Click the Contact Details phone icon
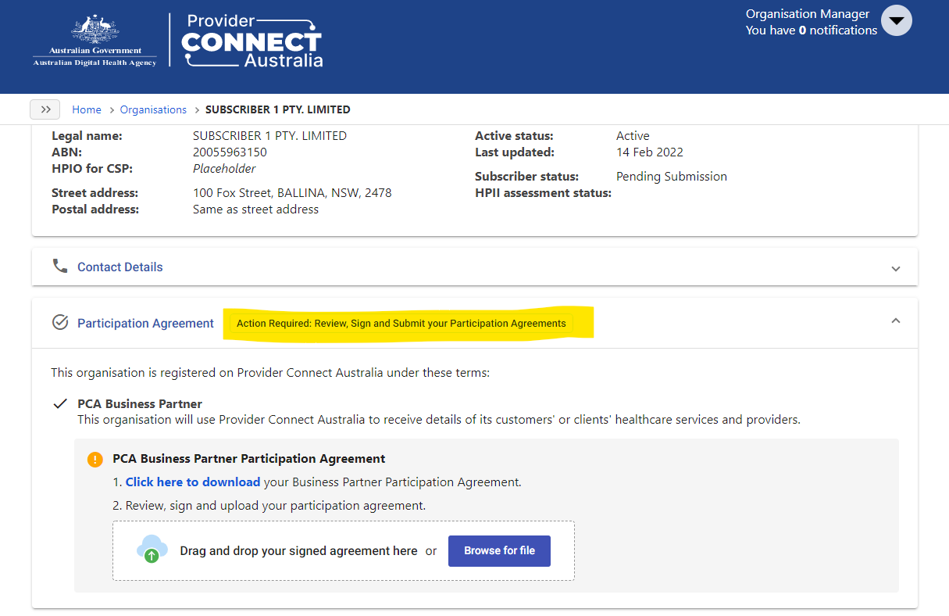The image size is (949, 616). pos(60,266)
